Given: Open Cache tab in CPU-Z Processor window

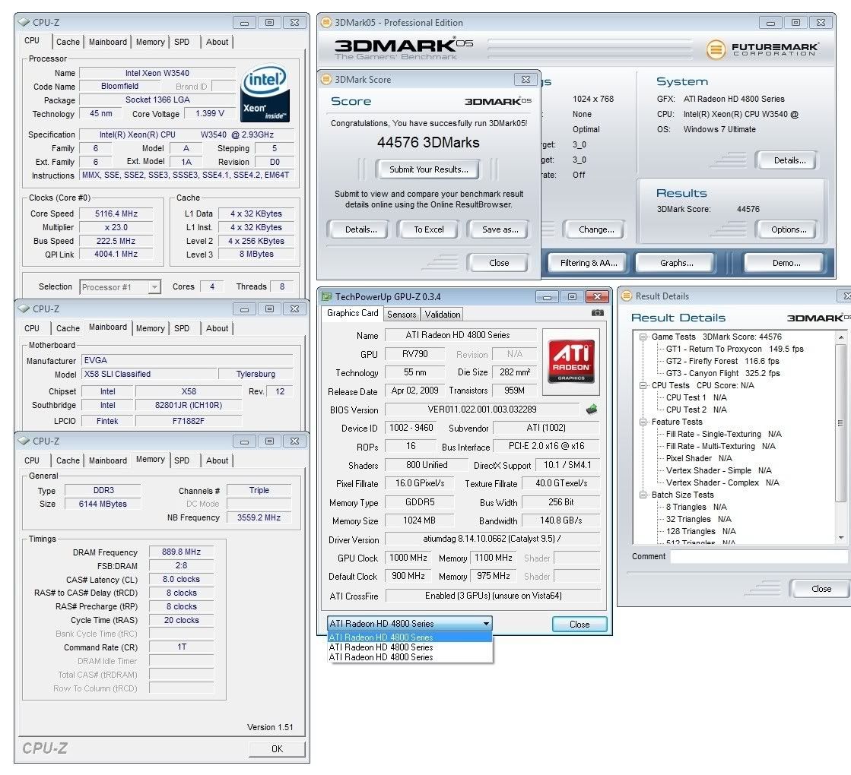Looking at the screenshot, I should (x=68, y=42).
